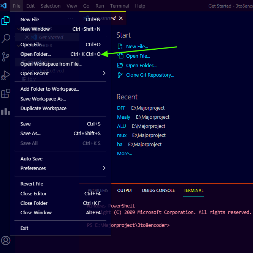Click Open File... link under Start

[x=138, y=56]
